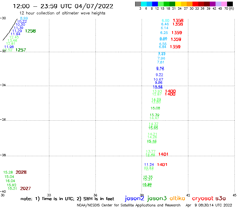Click the 11.24 wave height value
Image resolution: width=237 pixels, height=208 pixels.
point(149,164)
